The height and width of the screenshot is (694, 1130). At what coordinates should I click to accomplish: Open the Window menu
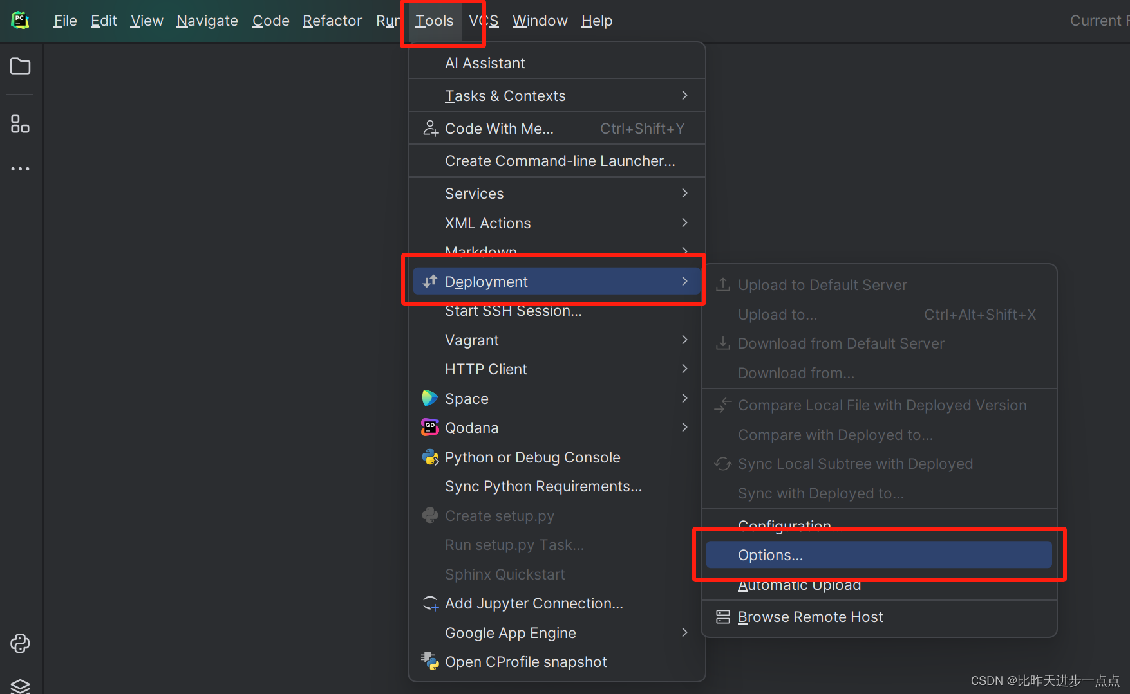[x=540, y=20]
